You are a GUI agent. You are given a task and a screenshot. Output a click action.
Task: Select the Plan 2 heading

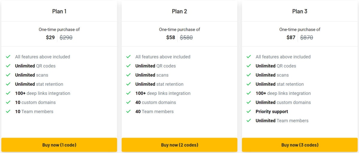click(180, 11)
